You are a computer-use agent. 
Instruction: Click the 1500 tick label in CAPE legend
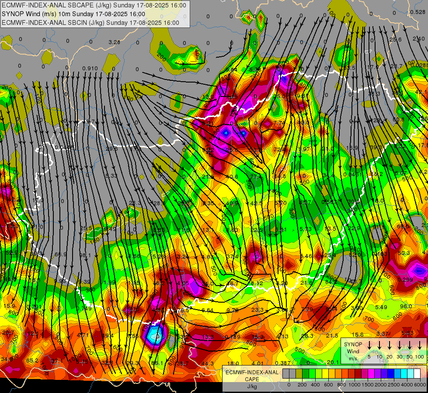tap(367, 385)
